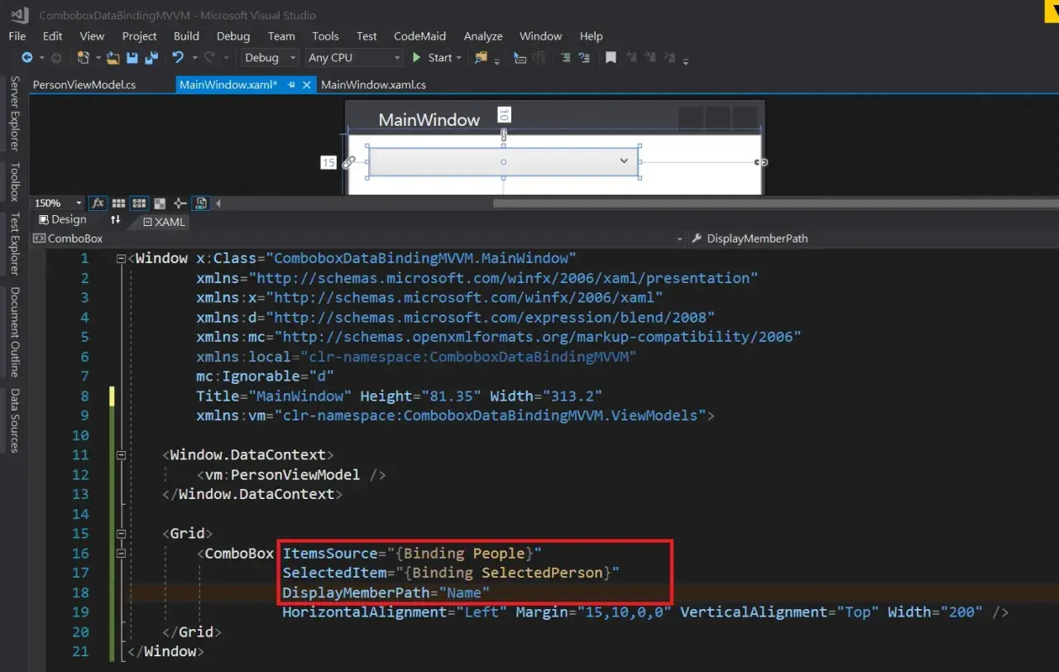Screen dimensions: 1059x672
Task: Open the Tools menu
Action: click(325, 36)
